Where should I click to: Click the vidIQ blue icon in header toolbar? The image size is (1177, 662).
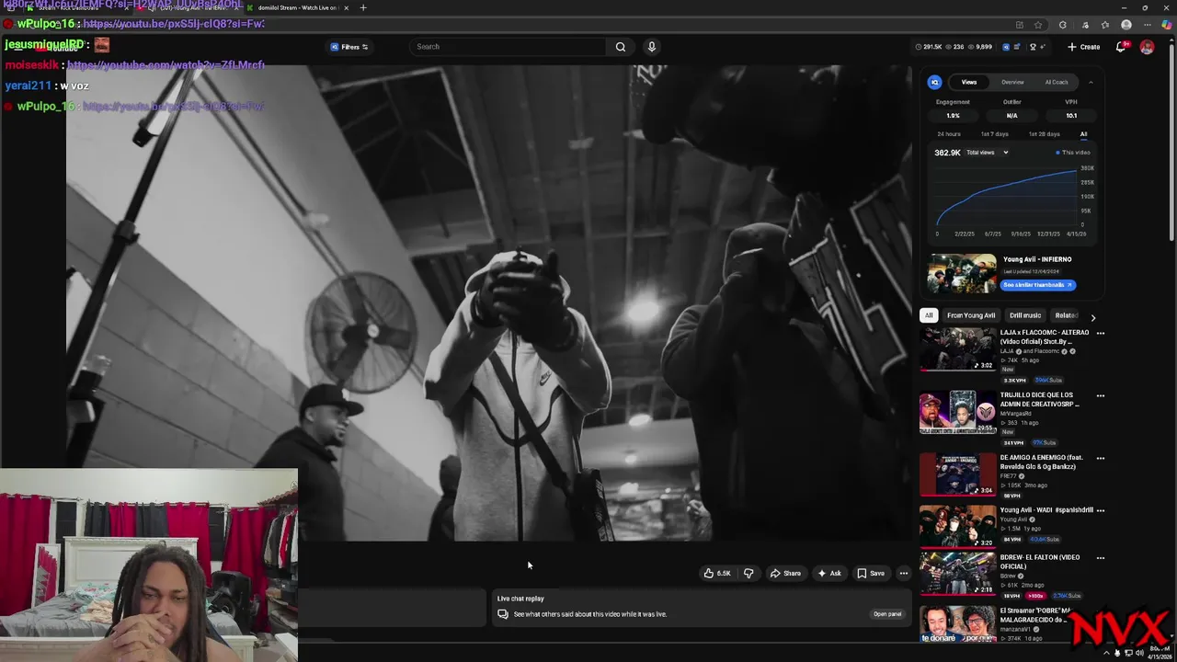(1005, 47)
